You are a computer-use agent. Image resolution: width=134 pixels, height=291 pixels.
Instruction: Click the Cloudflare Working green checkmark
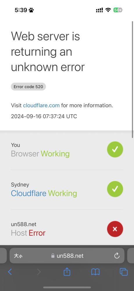(x=115, y=189)
